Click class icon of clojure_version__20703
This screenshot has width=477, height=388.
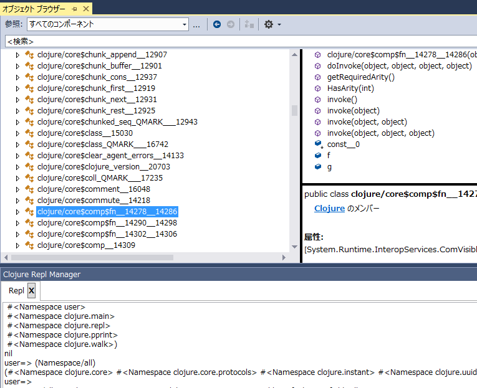29,167
